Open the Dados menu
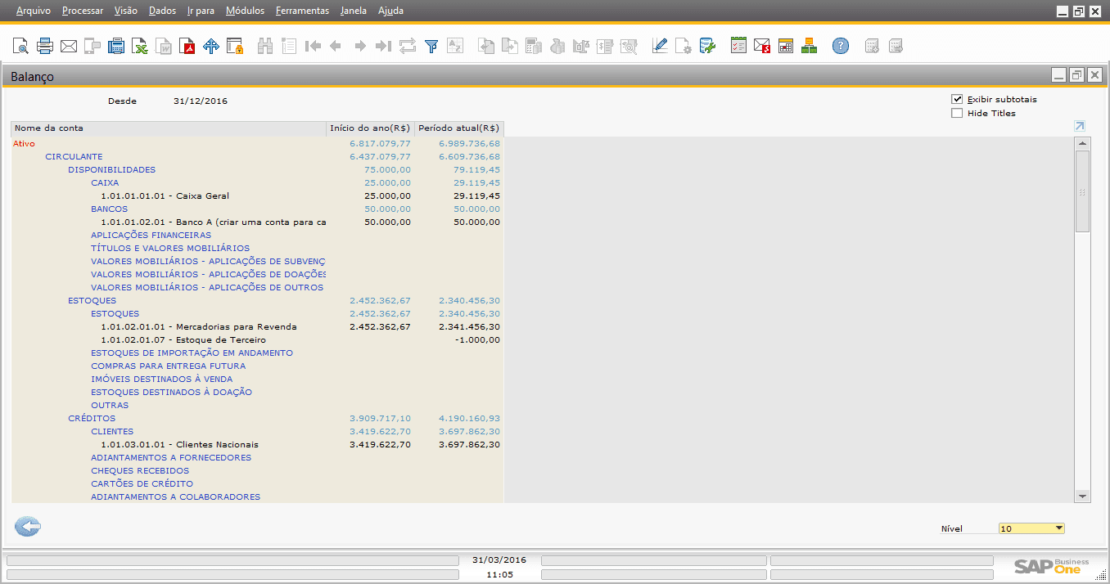 (163, 11)
